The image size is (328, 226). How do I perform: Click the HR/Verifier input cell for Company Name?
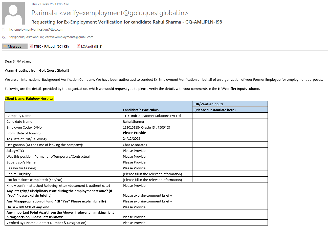pos(230,116)
